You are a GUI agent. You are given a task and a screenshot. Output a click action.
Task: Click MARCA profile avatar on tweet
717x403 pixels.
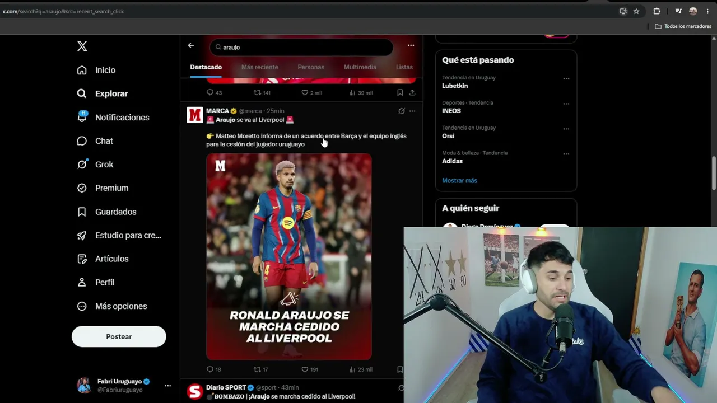(x=195, y=115)
